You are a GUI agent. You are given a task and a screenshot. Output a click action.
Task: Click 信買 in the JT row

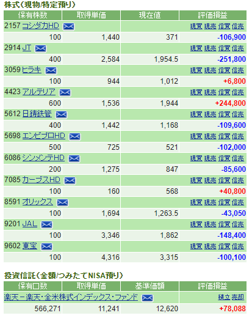(224, 48)
